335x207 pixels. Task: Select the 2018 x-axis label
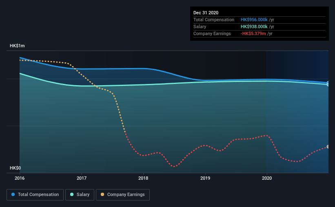pyautogui.click(x=143, y=178)
